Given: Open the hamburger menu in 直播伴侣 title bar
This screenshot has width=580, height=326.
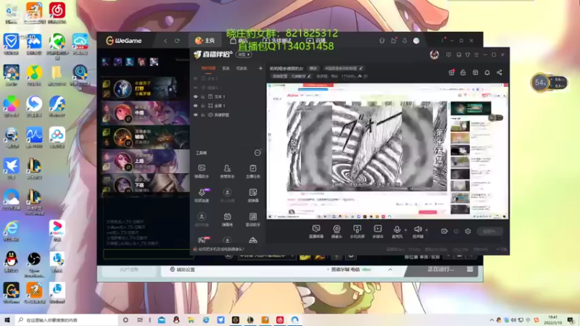Looking at the screenshot, I should [476, 55].
